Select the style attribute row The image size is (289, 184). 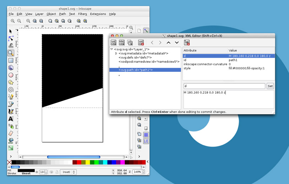point(229,68)
